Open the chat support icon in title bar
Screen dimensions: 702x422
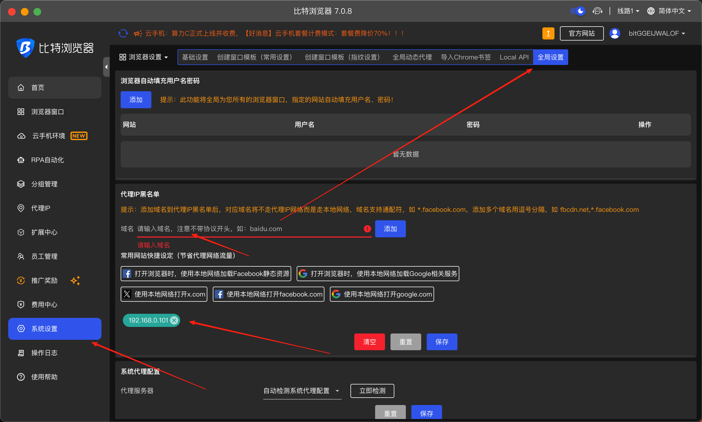597,11
